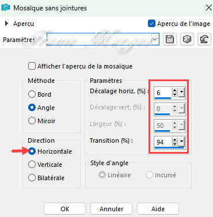Choose the Bilatérale direction
This screenshot has width=213, height=217.
[x=32, y=178]
